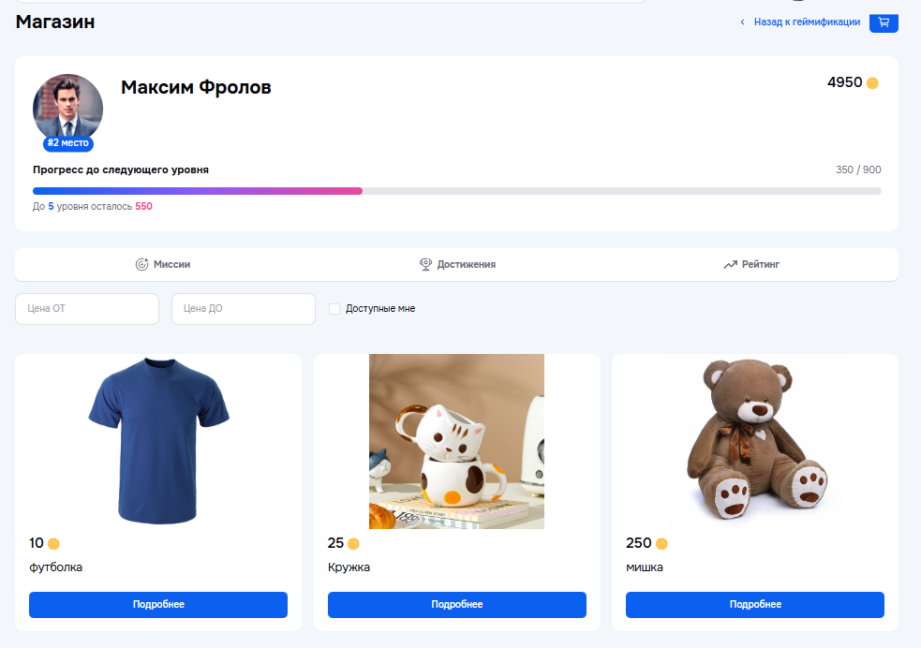The height and width of the screenshot is (648, 921).
Task: Click the back chevron before Назад к геймификации
Action: coord(743,22)
